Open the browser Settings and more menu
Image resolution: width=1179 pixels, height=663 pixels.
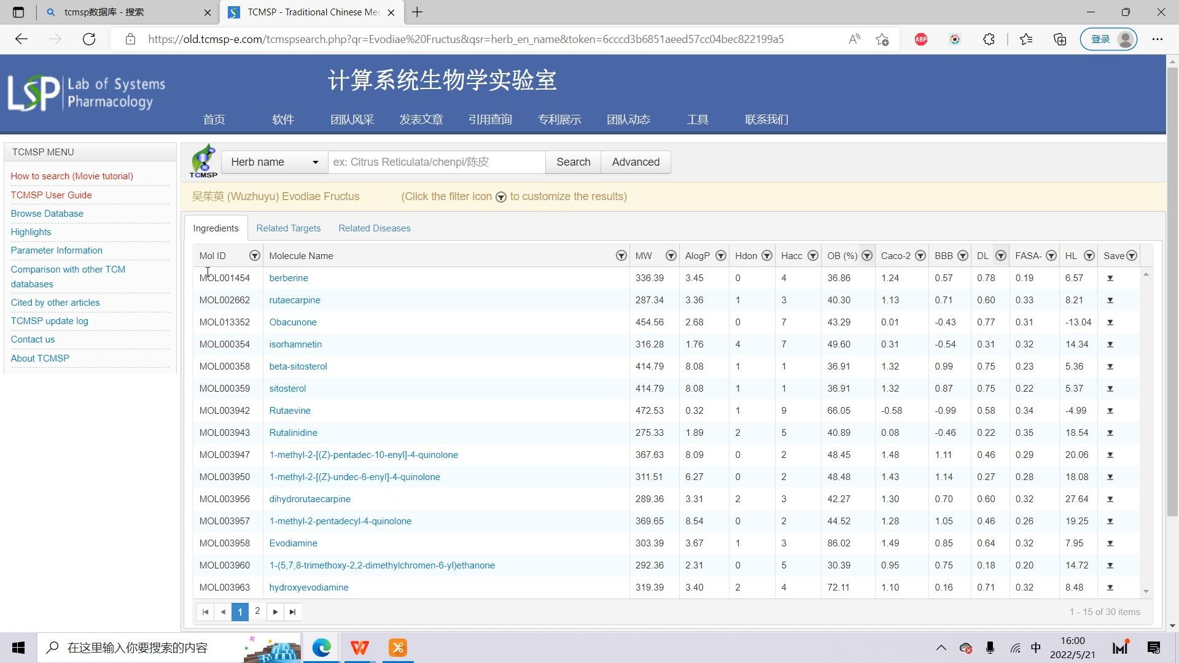point(1158,39)
